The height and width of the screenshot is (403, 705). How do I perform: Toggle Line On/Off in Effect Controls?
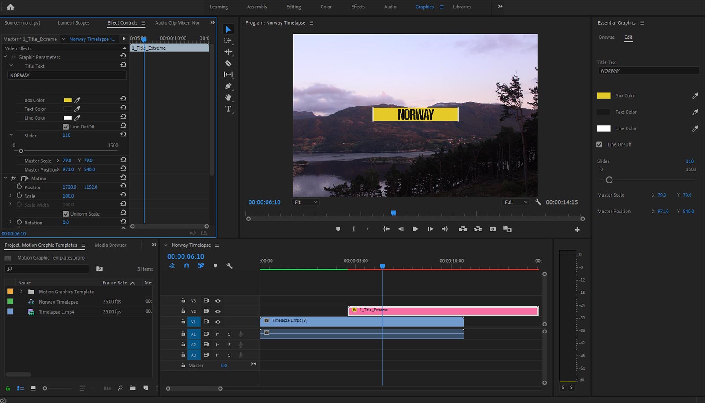pos(66,127)
